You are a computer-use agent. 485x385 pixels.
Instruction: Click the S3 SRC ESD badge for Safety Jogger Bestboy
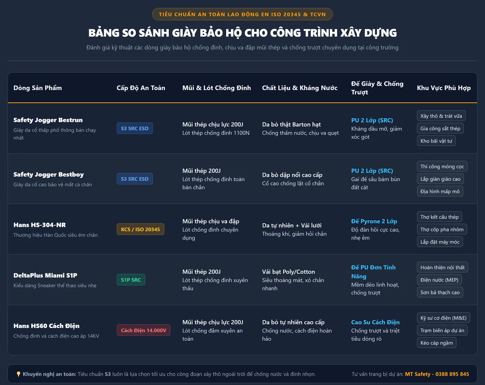[135, 179]
